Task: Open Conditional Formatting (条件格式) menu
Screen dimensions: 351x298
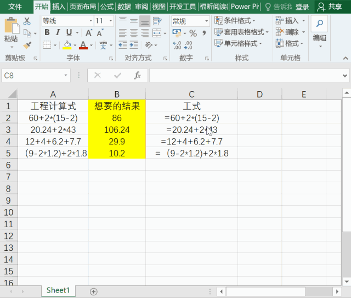Action: click(x=235, y=21)
